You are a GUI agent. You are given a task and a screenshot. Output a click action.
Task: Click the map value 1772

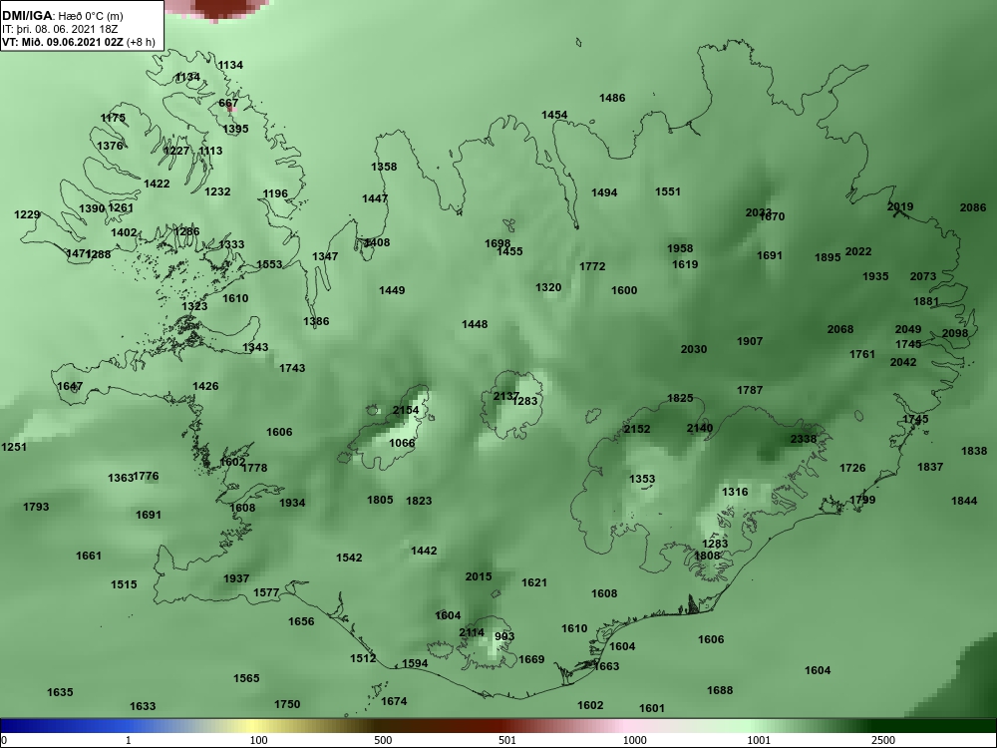coord(592,266)
